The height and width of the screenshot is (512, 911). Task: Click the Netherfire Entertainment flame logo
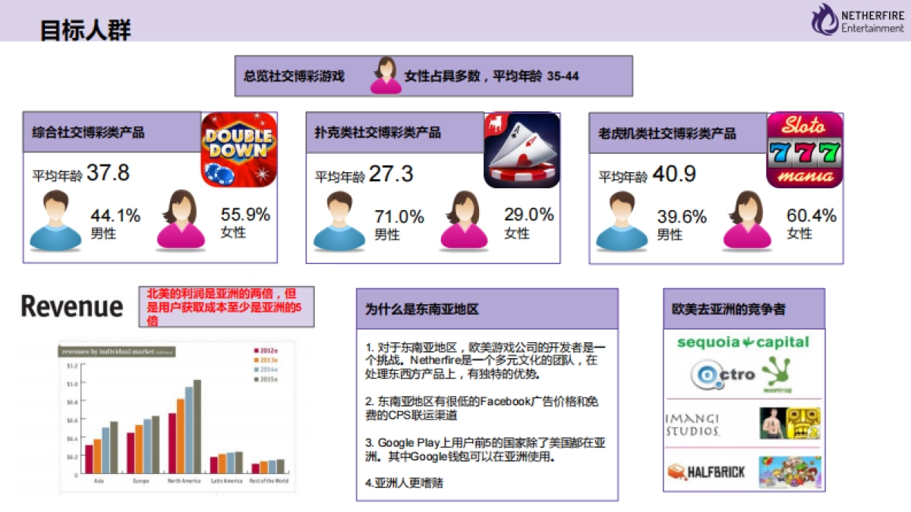tap(824, 19)
